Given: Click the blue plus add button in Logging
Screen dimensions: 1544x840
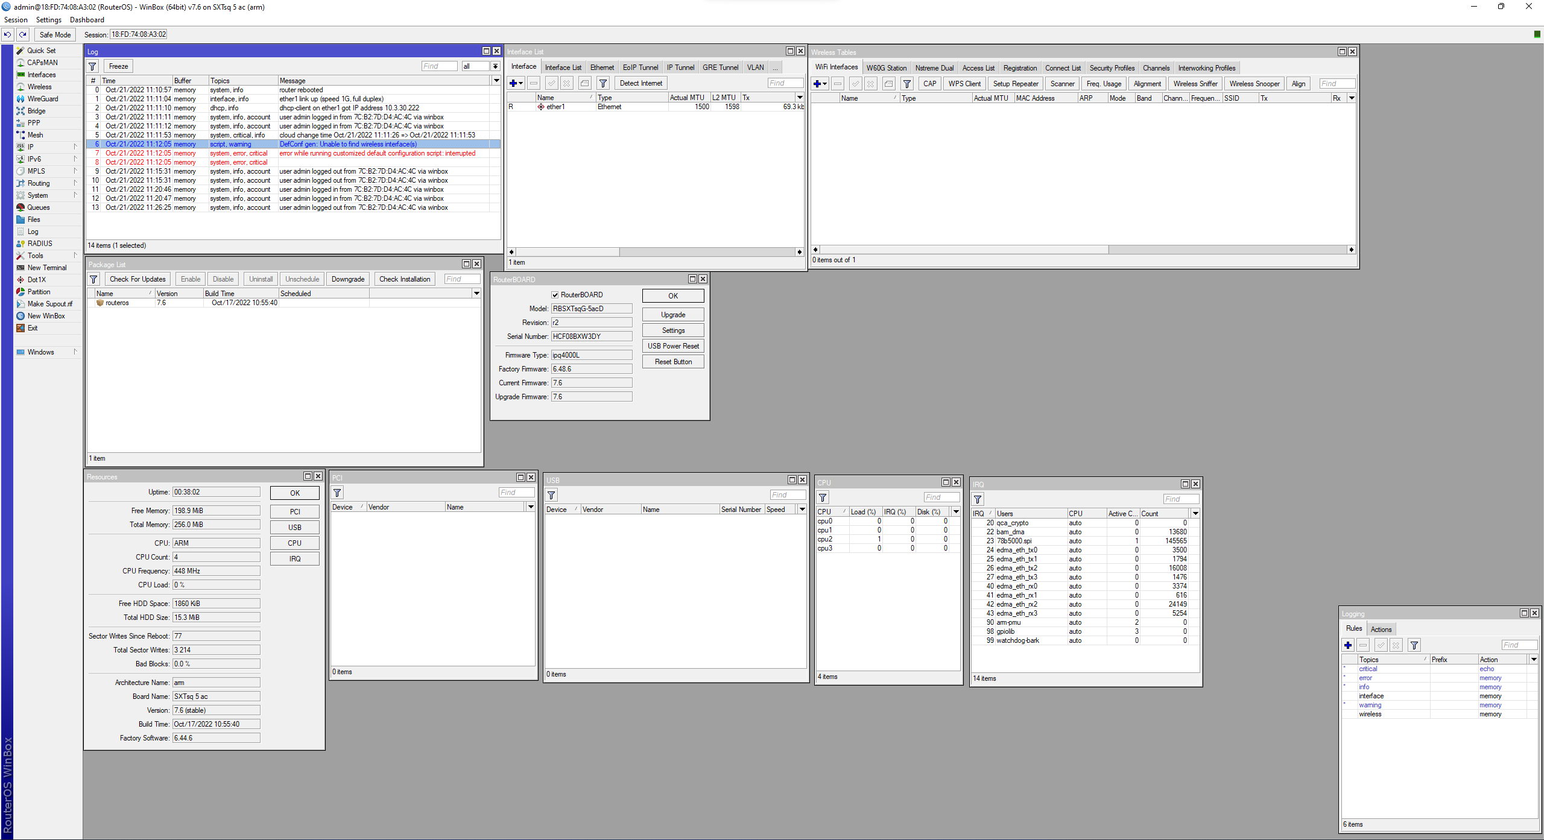Looking at the screenshot, I should 1348,645.
